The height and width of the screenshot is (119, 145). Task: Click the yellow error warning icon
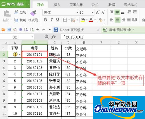tap(15, 54)
